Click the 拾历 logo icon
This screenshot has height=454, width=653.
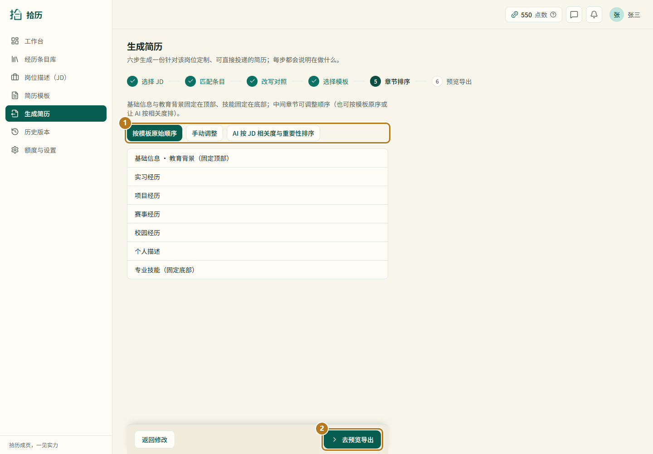click(x=16, y=15)
